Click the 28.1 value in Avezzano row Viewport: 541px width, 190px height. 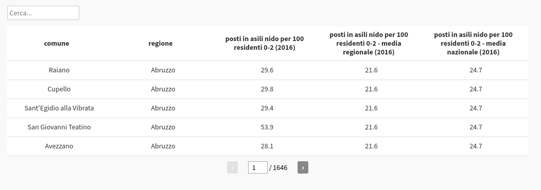[267, 146]
